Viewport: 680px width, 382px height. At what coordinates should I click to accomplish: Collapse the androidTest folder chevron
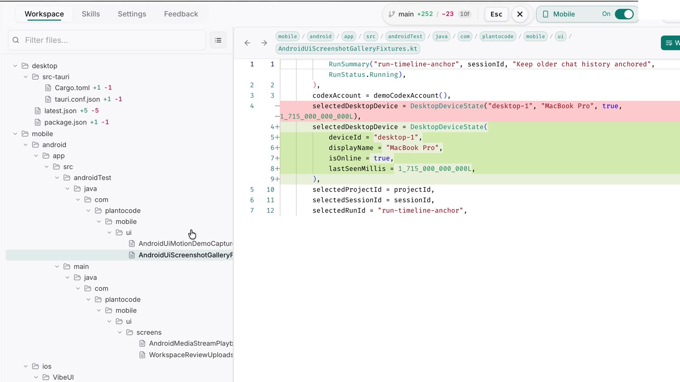pyautogui.click(x=57, y=178)
